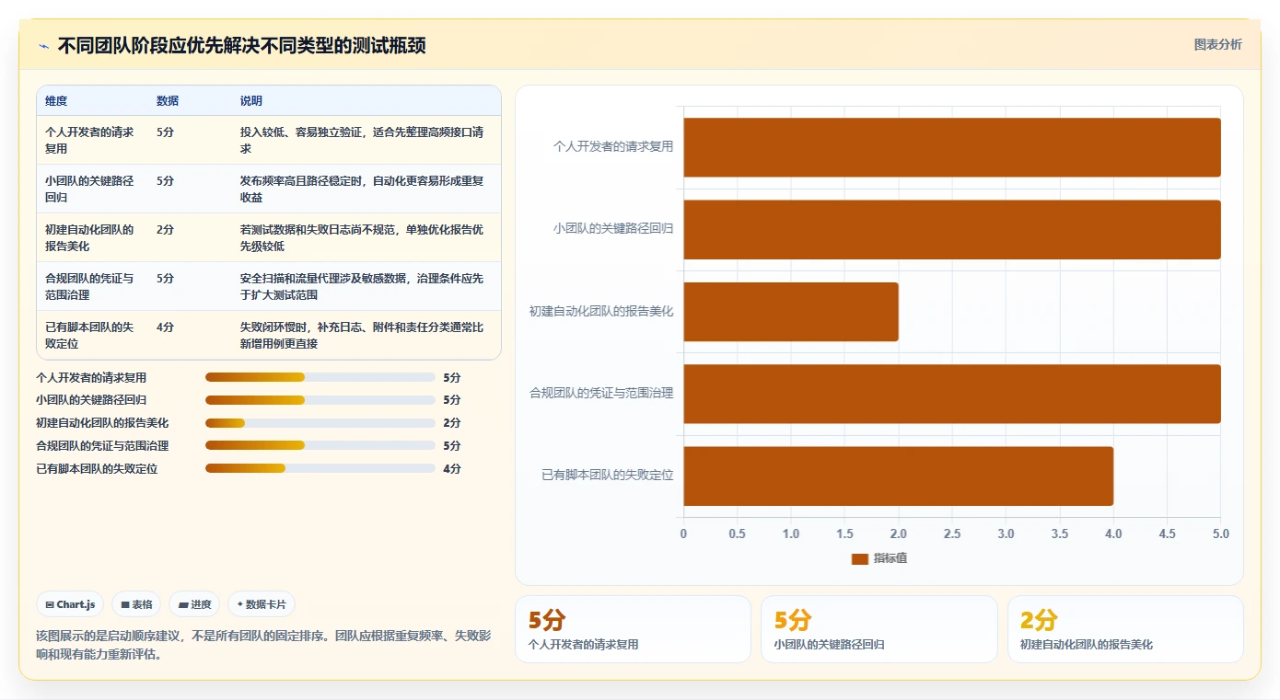This screenshot has width=1280, height=700.
Task: Click the chart axis label 个人开发者的请求复用
Action: [x=613, y=146]
